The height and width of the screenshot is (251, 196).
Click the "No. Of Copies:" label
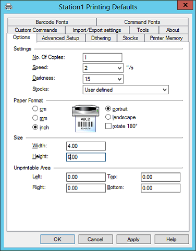coord(48,57)
